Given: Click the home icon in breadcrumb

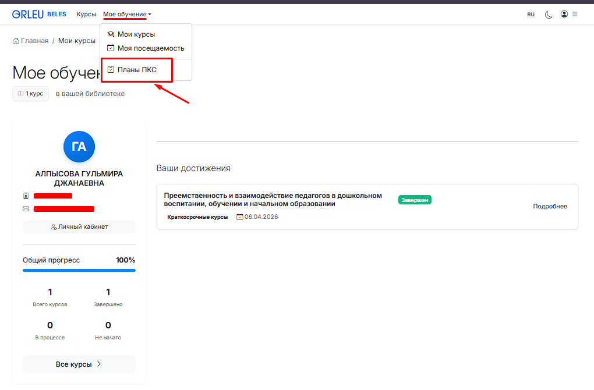Looking at the screenshot, I should [x=16, y=41].
